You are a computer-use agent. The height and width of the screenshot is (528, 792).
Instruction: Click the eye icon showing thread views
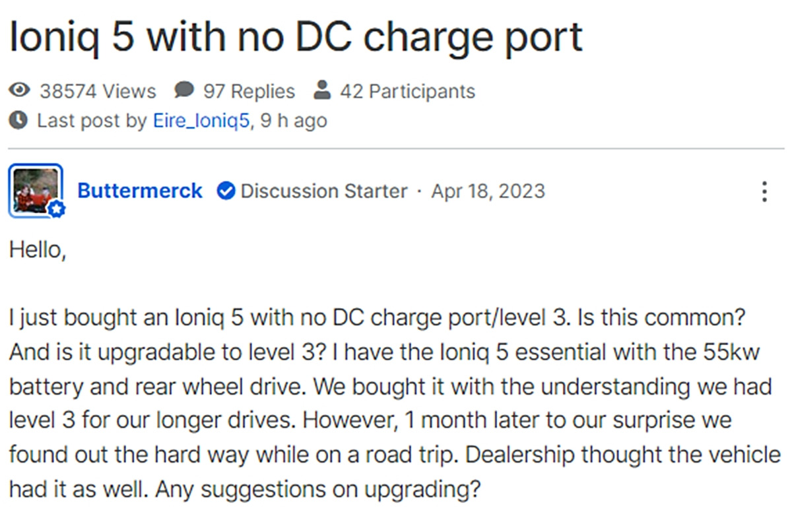pyautogui.click(x=19, y=91)
